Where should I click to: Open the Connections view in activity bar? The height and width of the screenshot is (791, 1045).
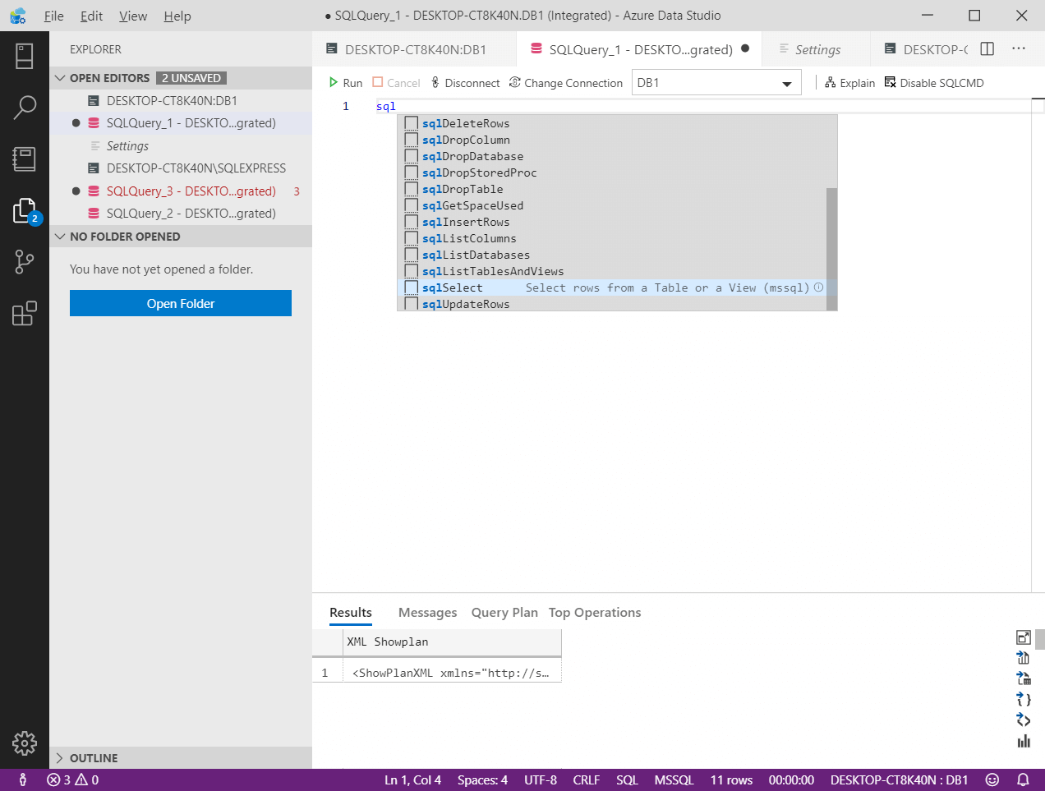click(x=25, y=56)
